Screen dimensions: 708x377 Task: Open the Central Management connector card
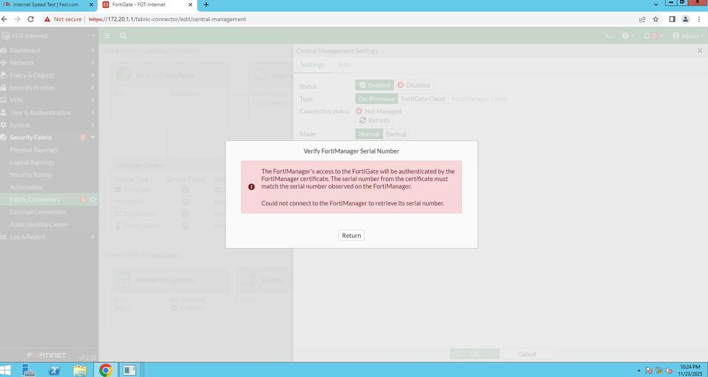[x=170, y=298]
